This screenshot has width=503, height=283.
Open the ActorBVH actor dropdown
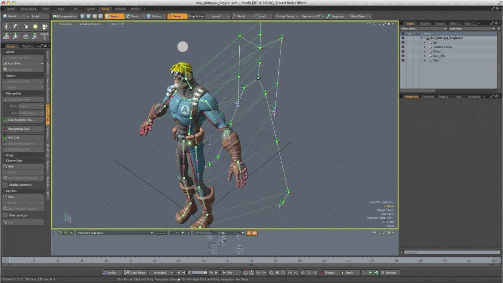(23, 63)
